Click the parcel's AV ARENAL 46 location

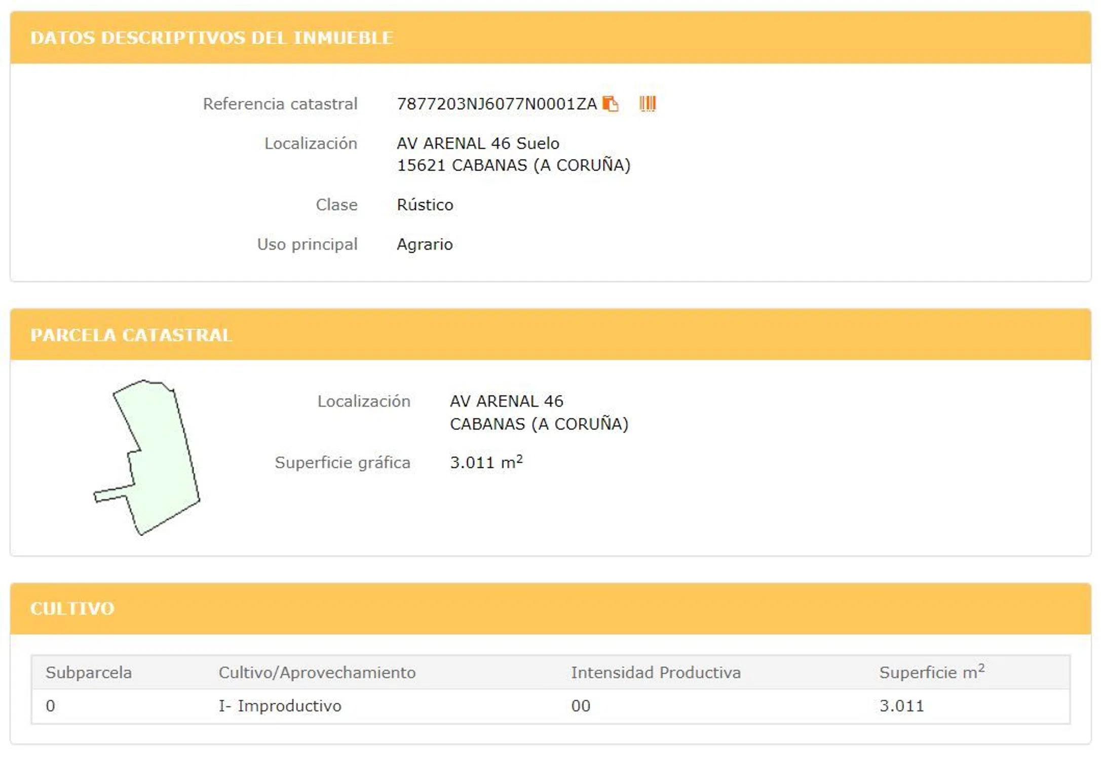click(506, 401)
